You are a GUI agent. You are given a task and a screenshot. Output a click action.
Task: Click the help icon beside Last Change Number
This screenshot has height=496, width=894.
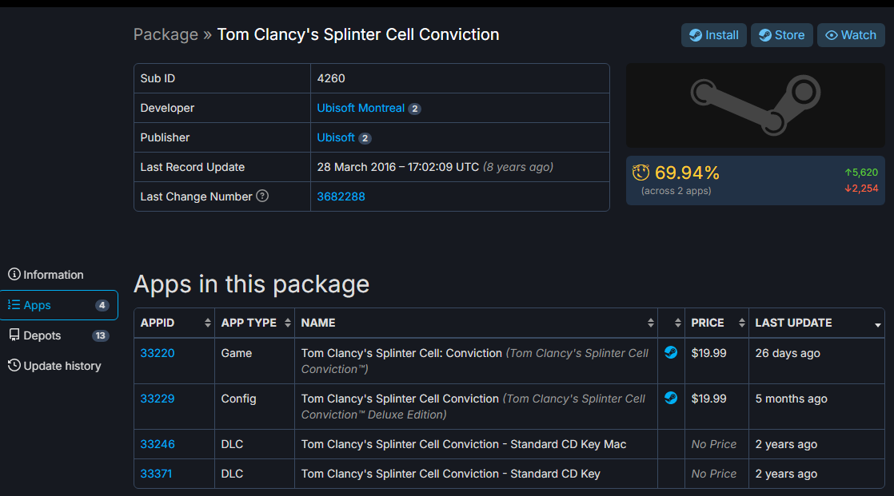point(262,196)
